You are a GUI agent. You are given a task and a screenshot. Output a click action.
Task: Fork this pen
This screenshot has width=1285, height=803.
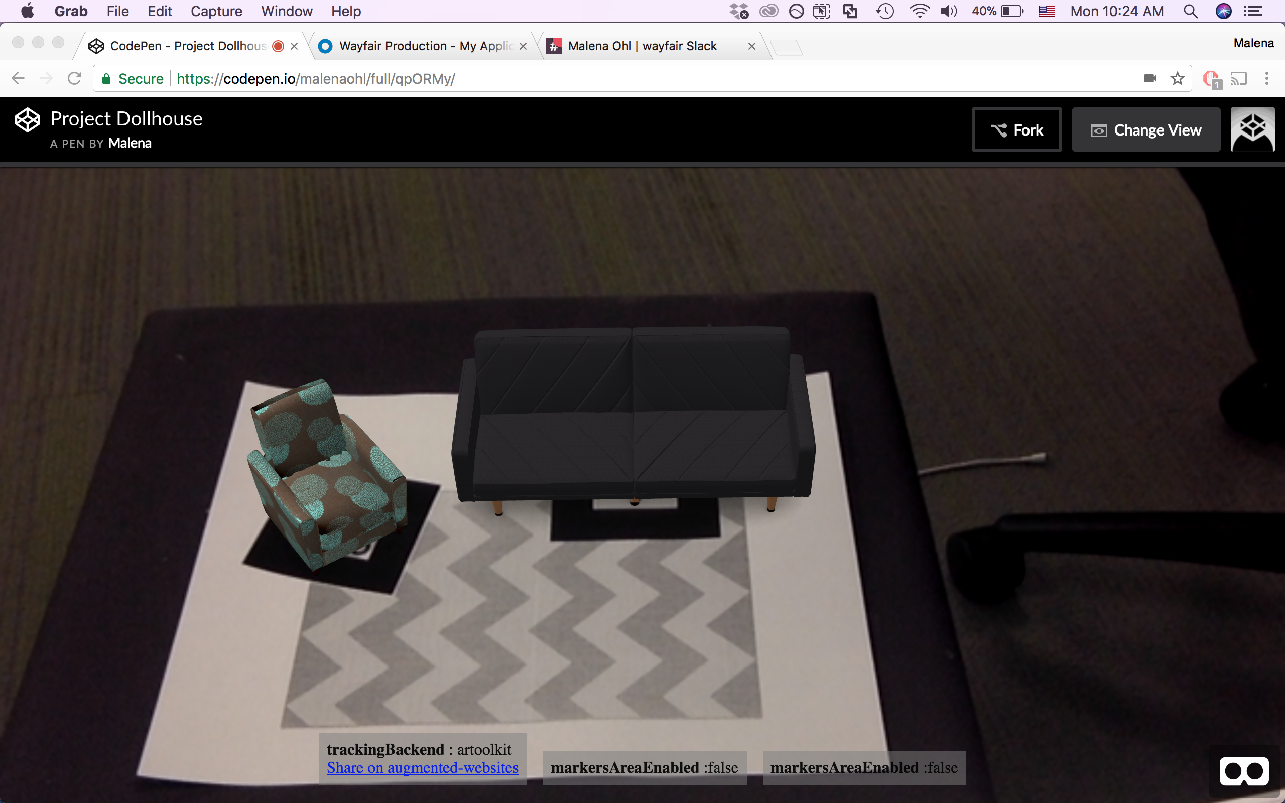[x=1016, y=130]
